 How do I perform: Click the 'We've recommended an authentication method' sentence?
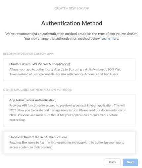(72, 34)
